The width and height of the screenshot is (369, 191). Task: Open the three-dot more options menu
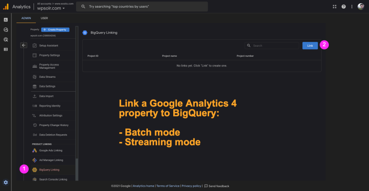(352, 7)
